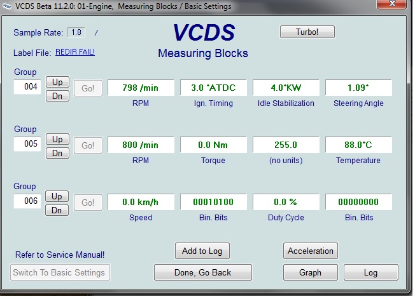
Task: Select the 00000000 binary bits value
Action: 358,202
